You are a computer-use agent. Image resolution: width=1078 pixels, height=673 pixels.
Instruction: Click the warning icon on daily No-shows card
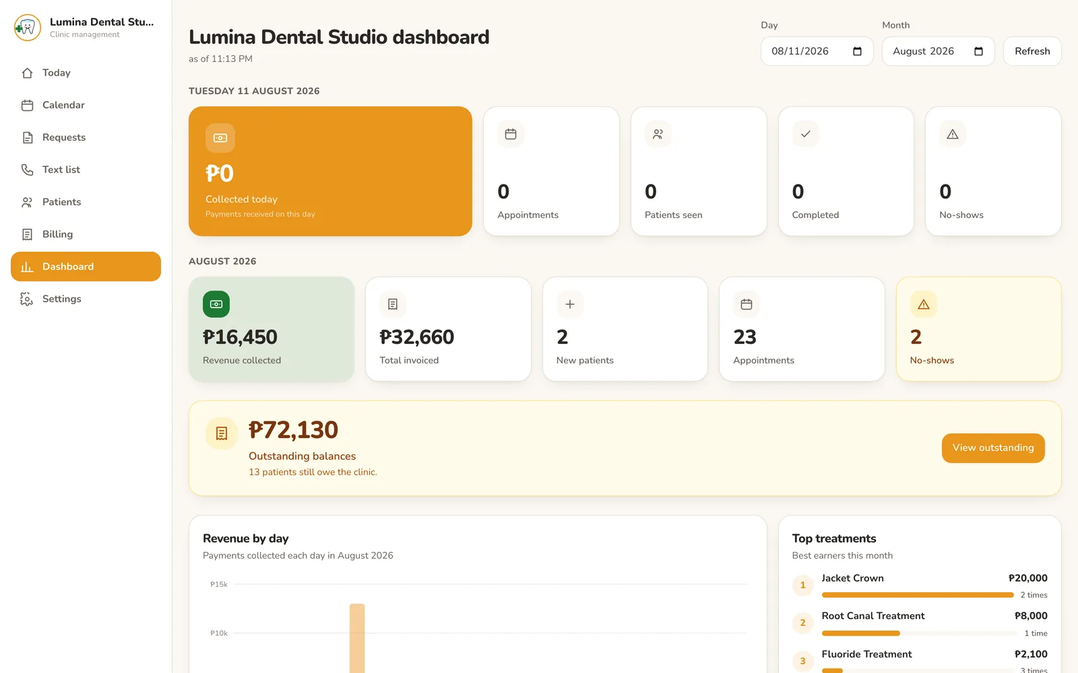(x=953, y=134)
